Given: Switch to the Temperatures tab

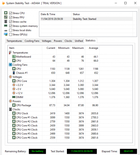Looking at the screenshot, I should click(x=14, y=41).
